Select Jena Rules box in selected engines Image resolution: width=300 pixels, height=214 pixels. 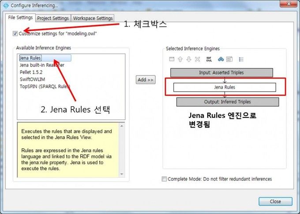pos(225,87)
